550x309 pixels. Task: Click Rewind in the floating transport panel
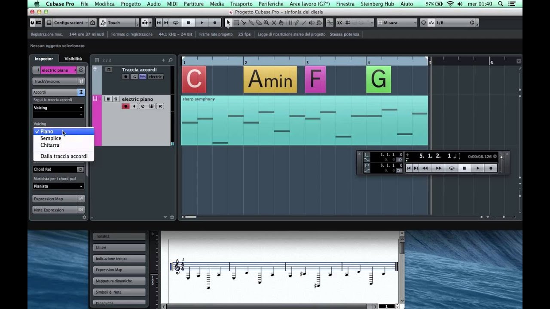(425, 168)
